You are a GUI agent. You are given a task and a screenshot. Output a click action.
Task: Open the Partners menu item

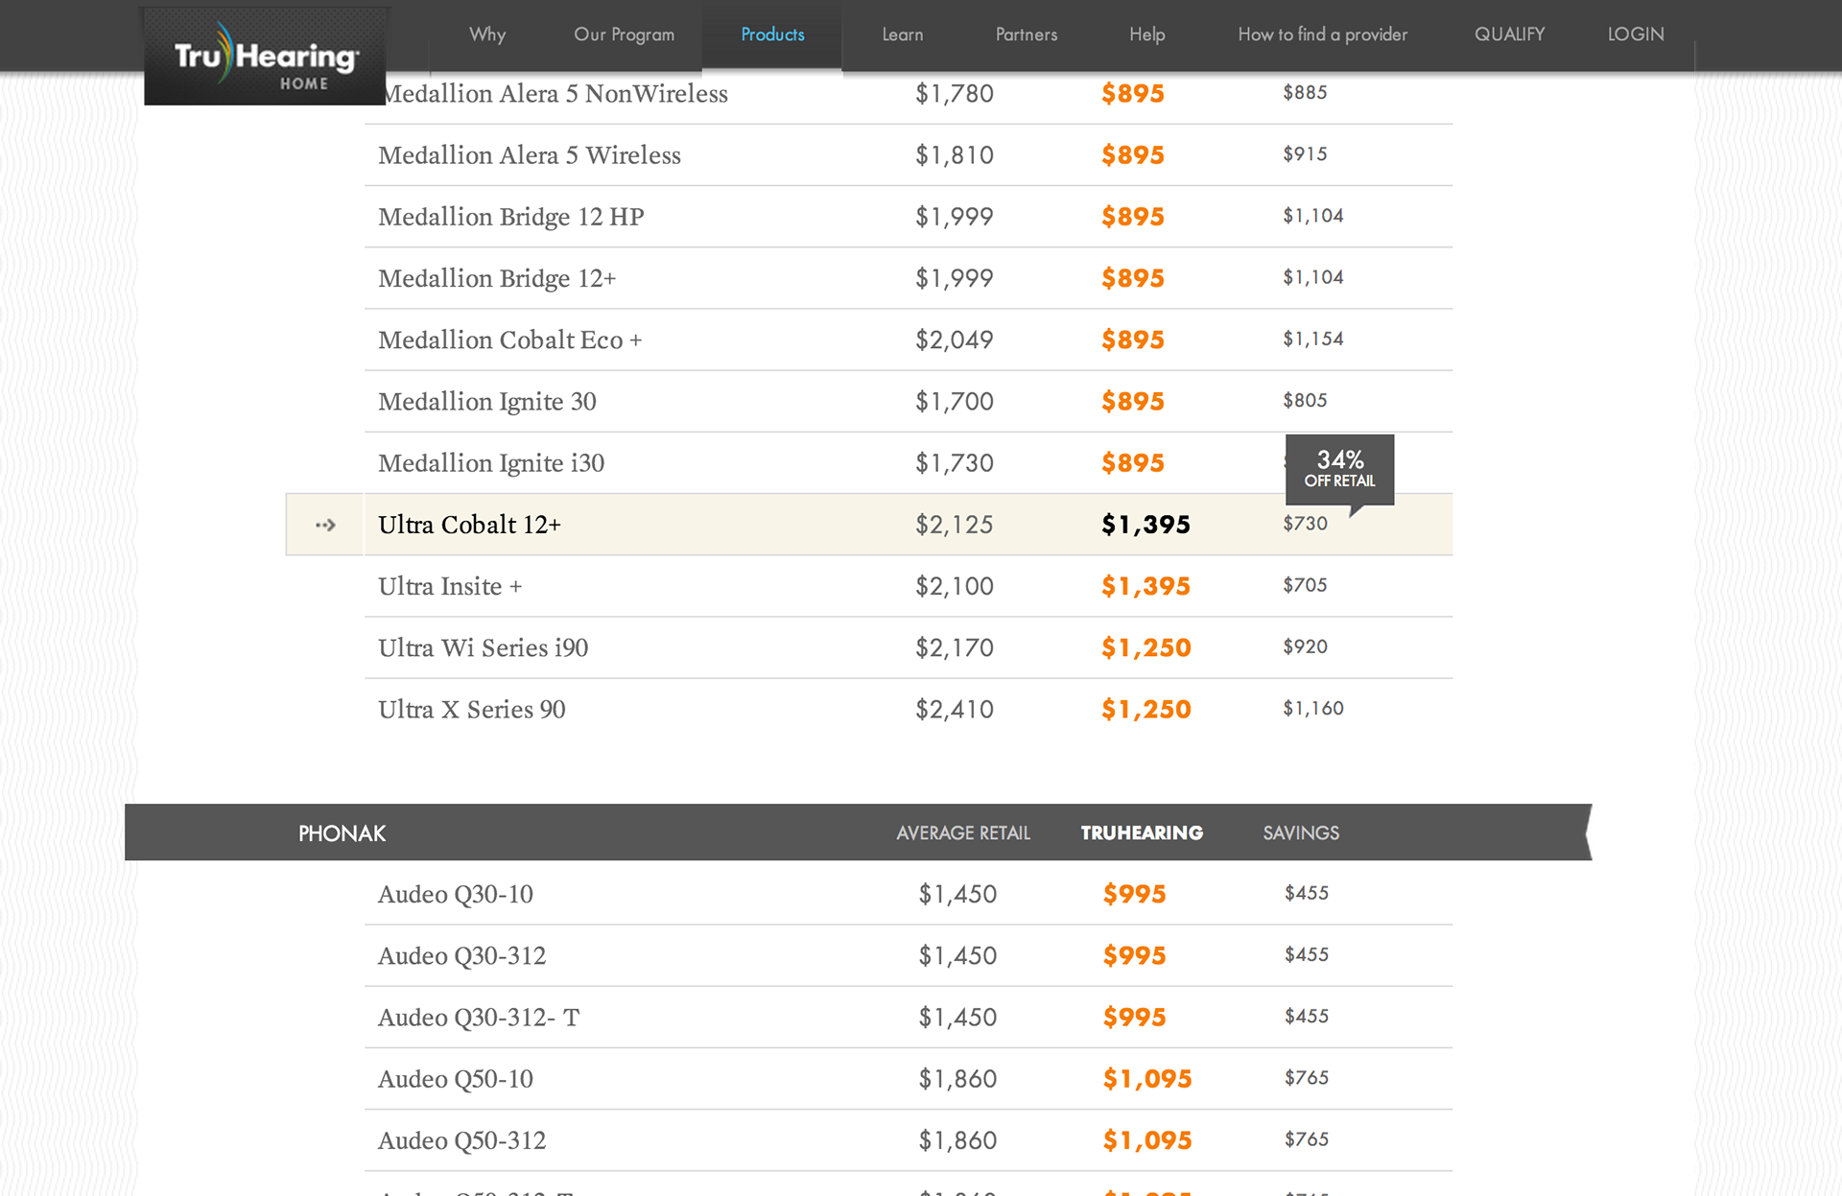[x=1027, y=35]
